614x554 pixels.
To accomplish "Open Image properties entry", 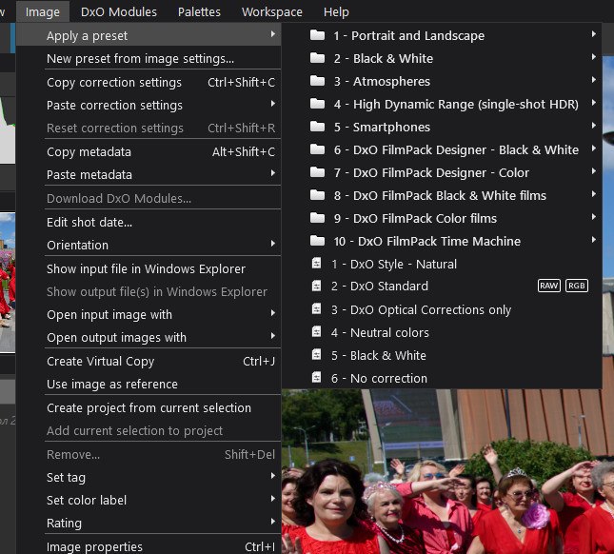I will 149,546.
